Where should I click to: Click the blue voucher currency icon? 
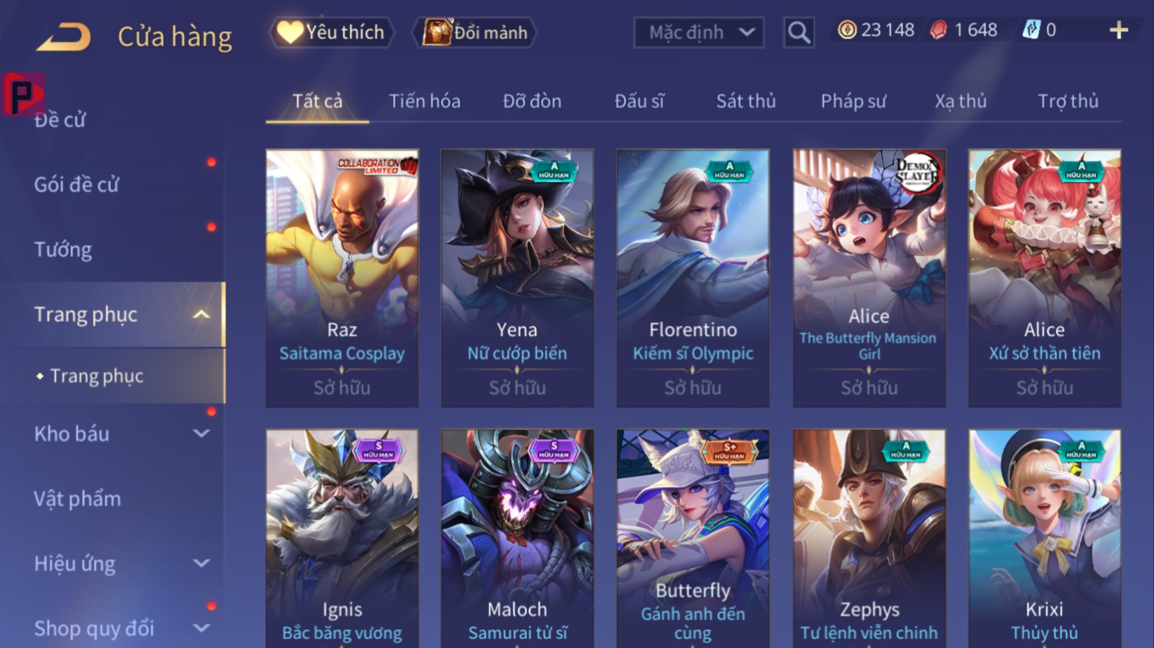click(1031, 30)
